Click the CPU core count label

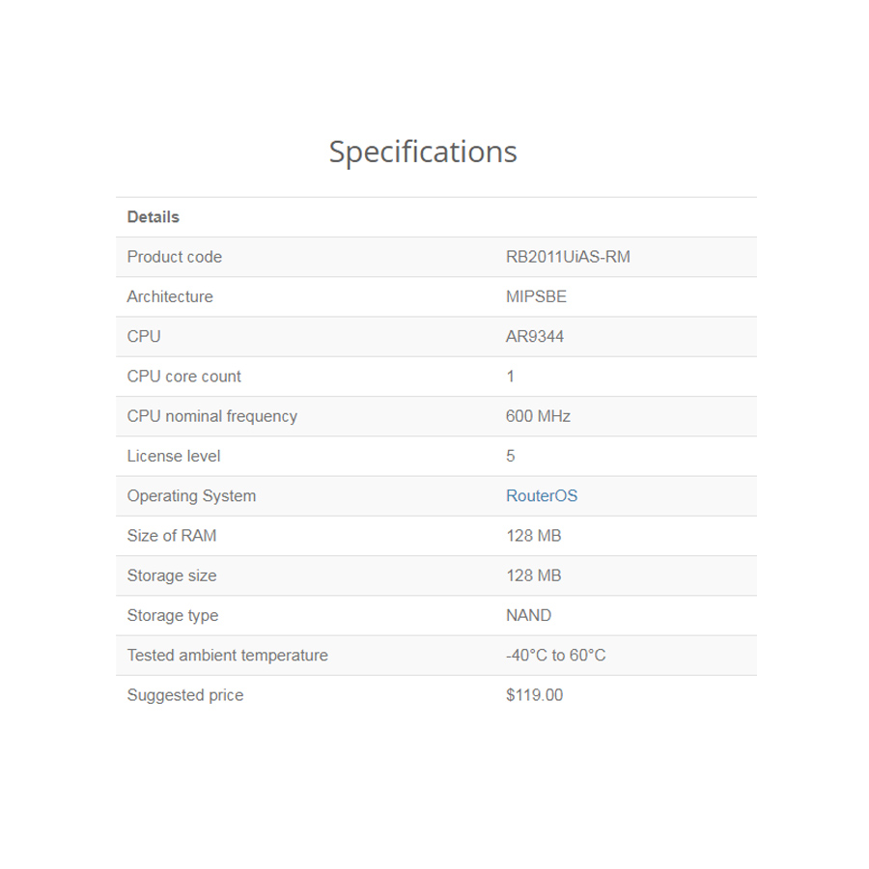click(x=184, y=377)
